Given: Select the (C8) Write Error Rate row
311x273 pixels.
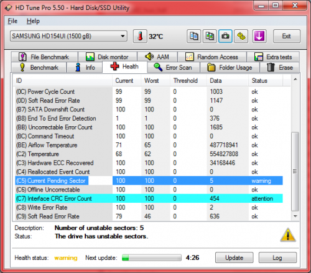Looking at the screenshot, I should pos(149,208).
